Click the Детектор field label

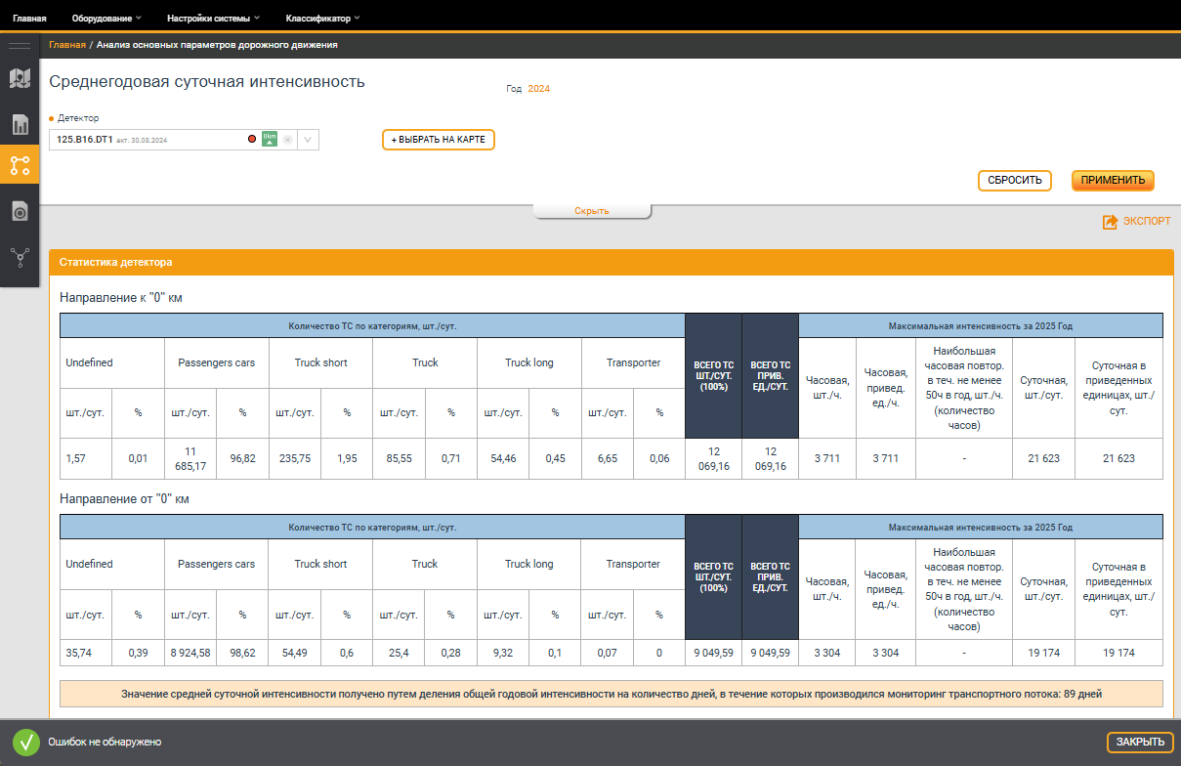click(78, 118)
